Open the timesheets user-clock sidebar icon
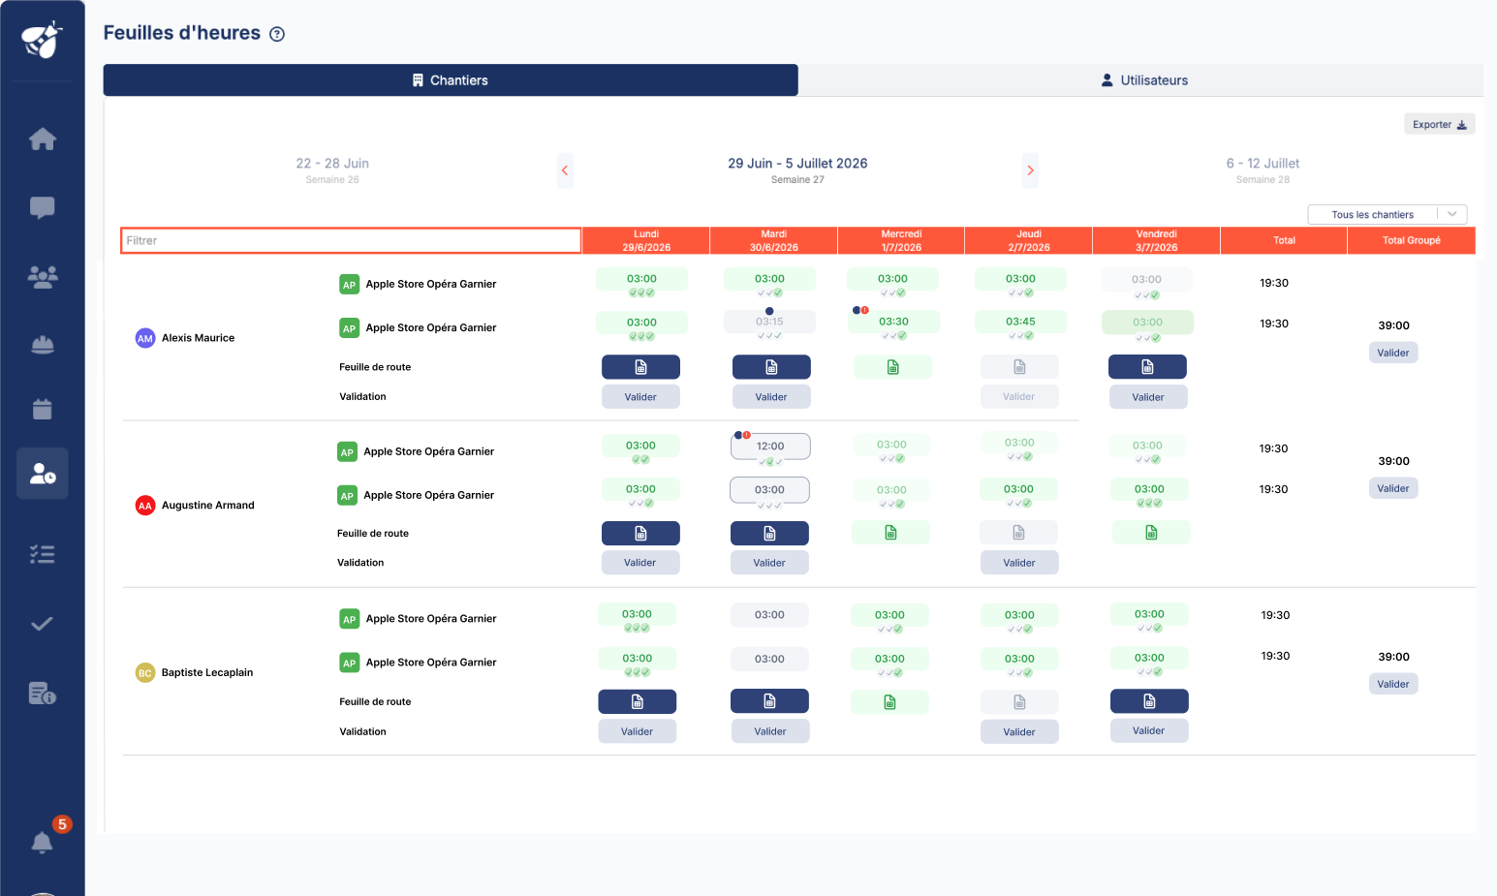This screenshot has height=896, width=1497. 43,474
